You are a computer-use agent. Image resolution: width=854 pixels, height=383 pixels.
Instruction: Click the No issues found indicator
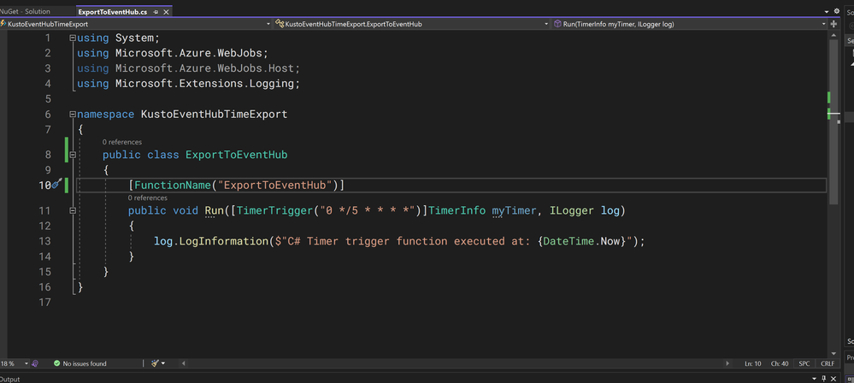[x=80, y=363]
